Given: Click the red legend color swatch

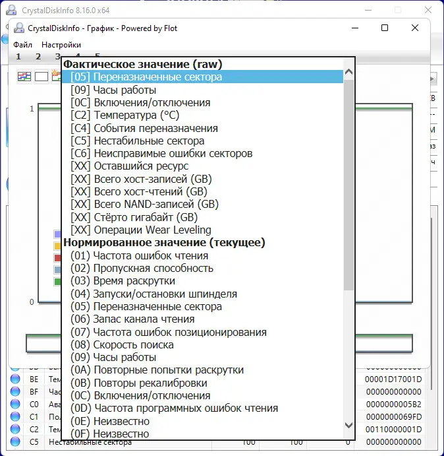Looking at the screenshot, I should (57, 258).
